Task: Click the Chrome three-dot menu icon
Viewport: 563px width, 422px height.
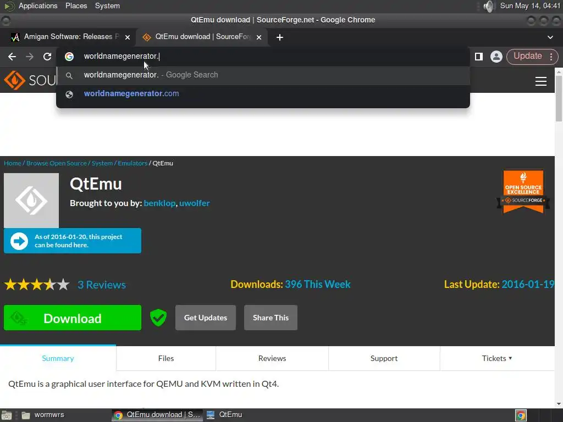Action: 551,57
